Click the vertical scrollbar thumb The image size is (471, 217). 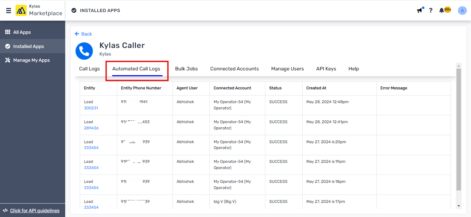click(459, 129)
